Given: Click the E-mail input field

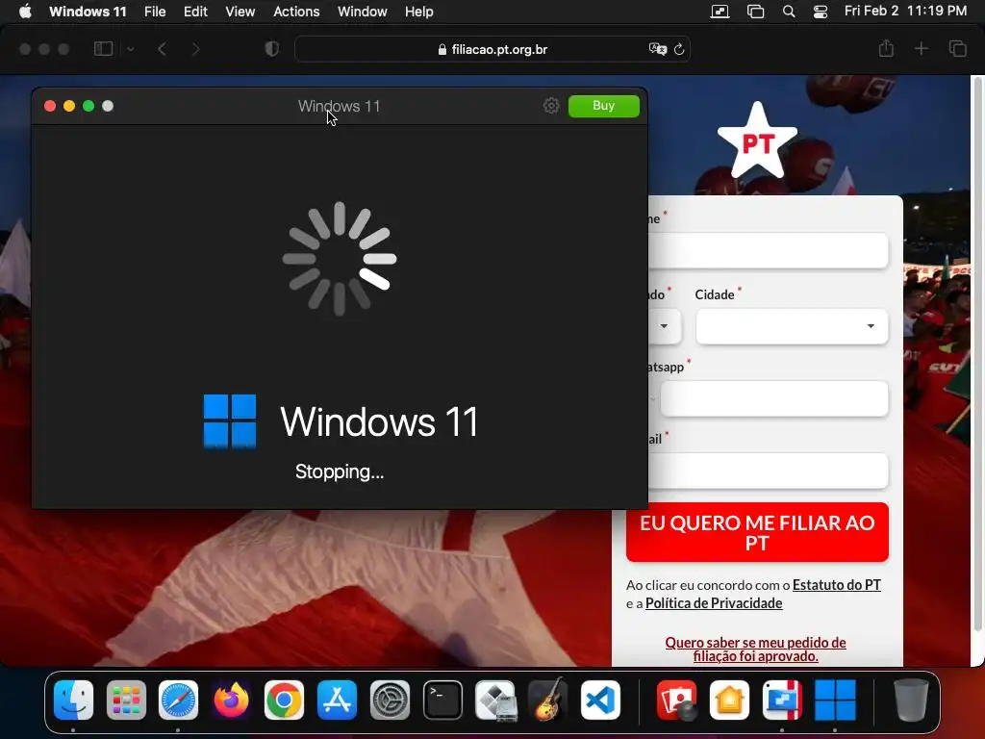Looking at the screenshot, I should pos(769,471).
